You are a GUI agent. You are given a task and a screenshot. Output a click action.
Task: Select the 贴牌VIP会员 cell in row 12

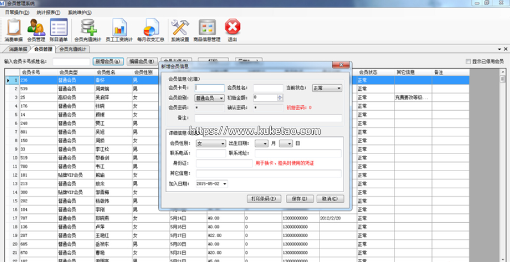point(76,175)
